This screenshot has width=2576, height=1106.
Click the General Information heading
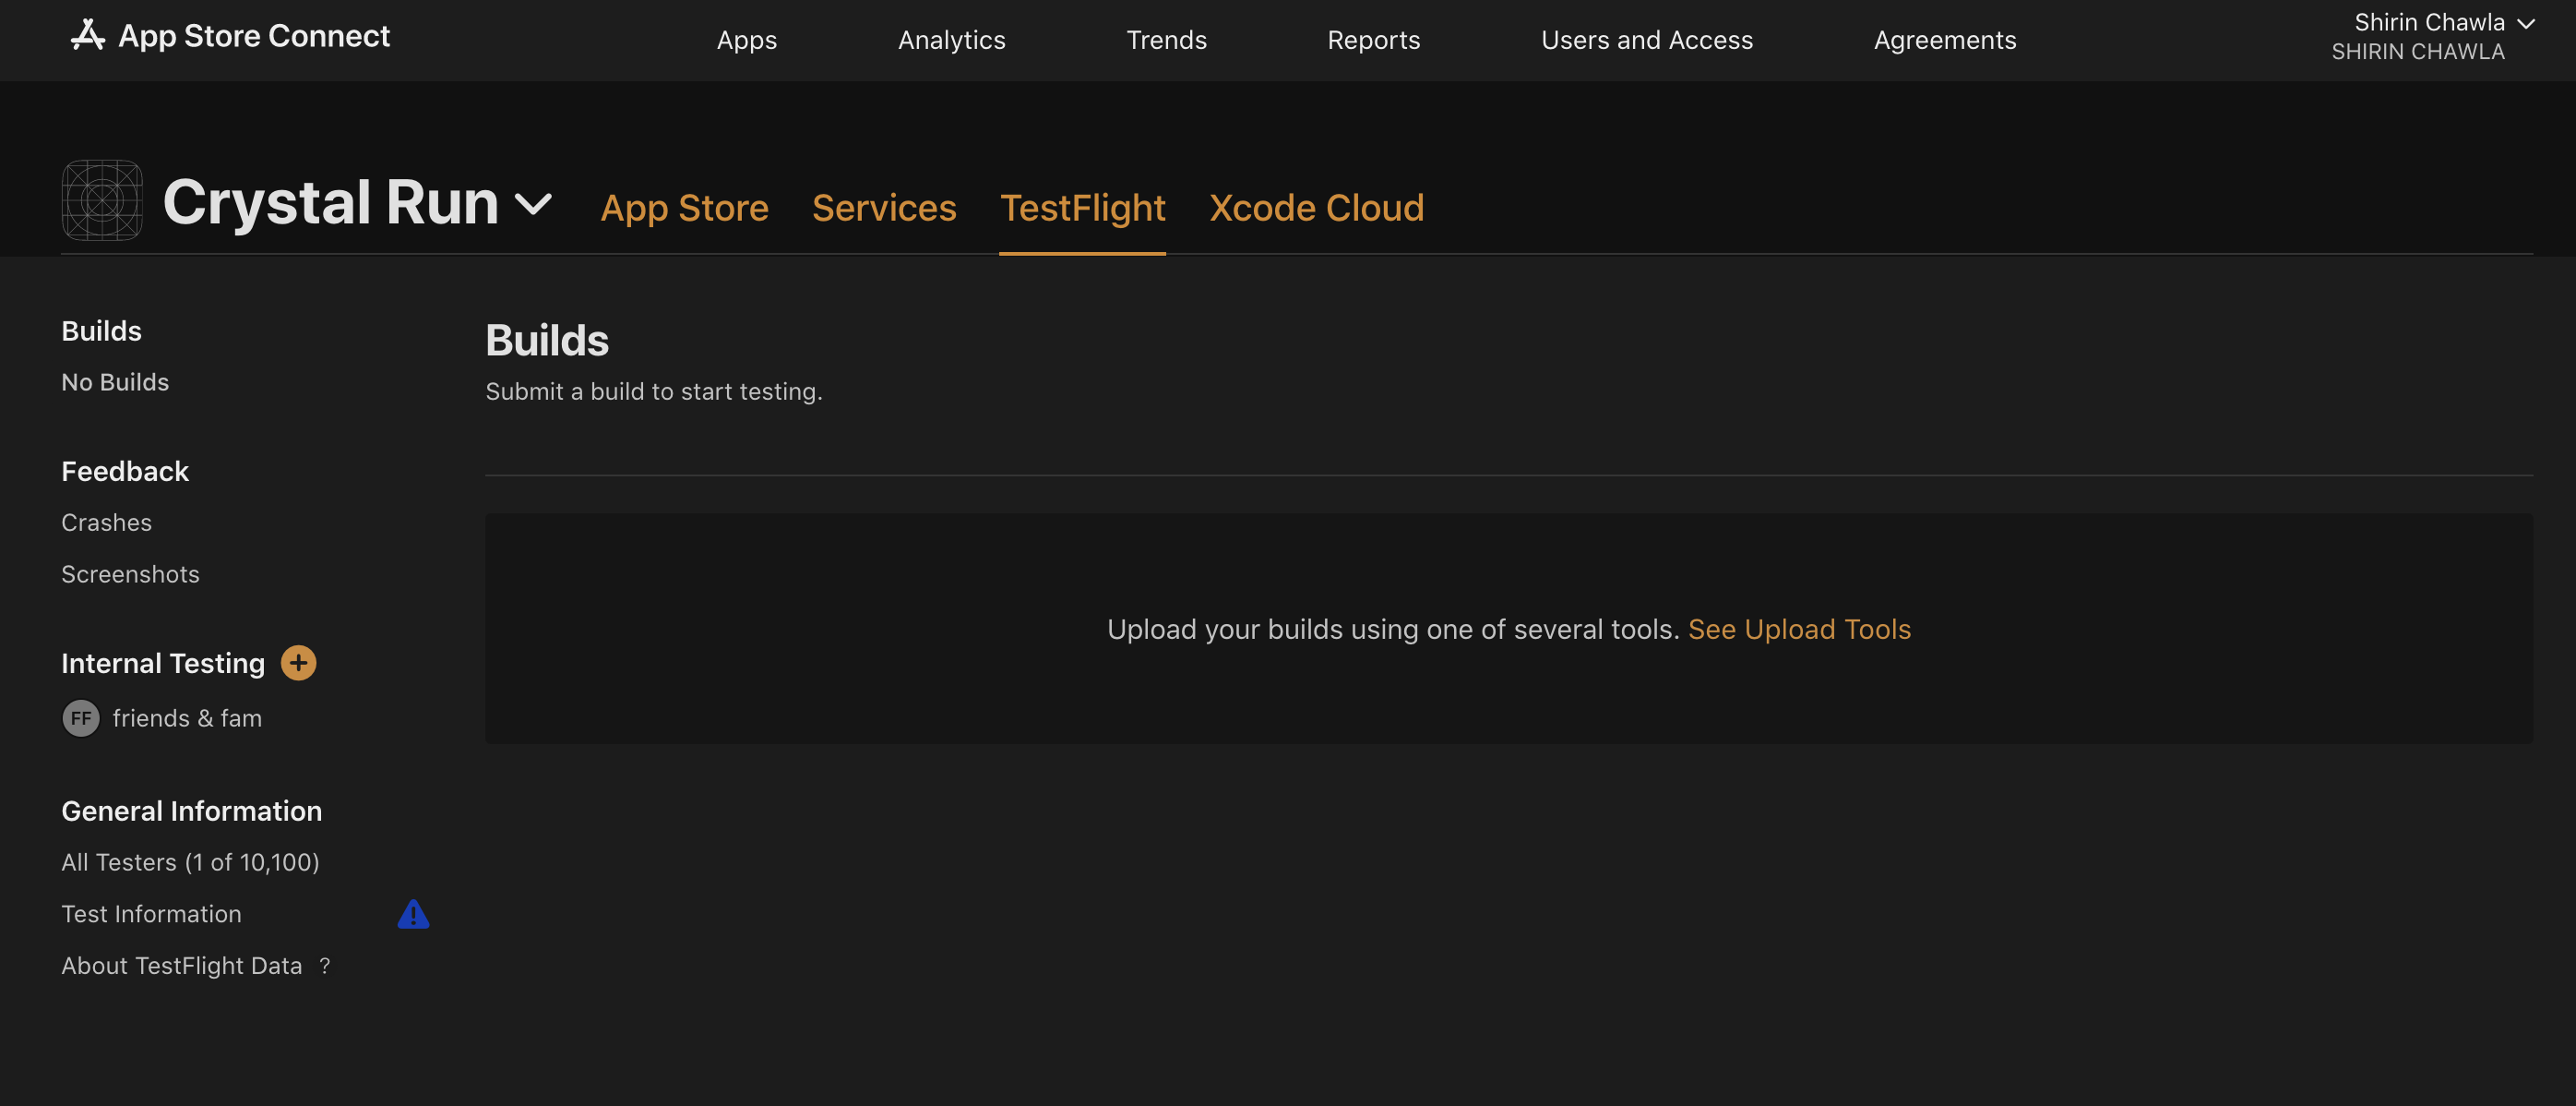pyautogui.click(x=191, y=811)
